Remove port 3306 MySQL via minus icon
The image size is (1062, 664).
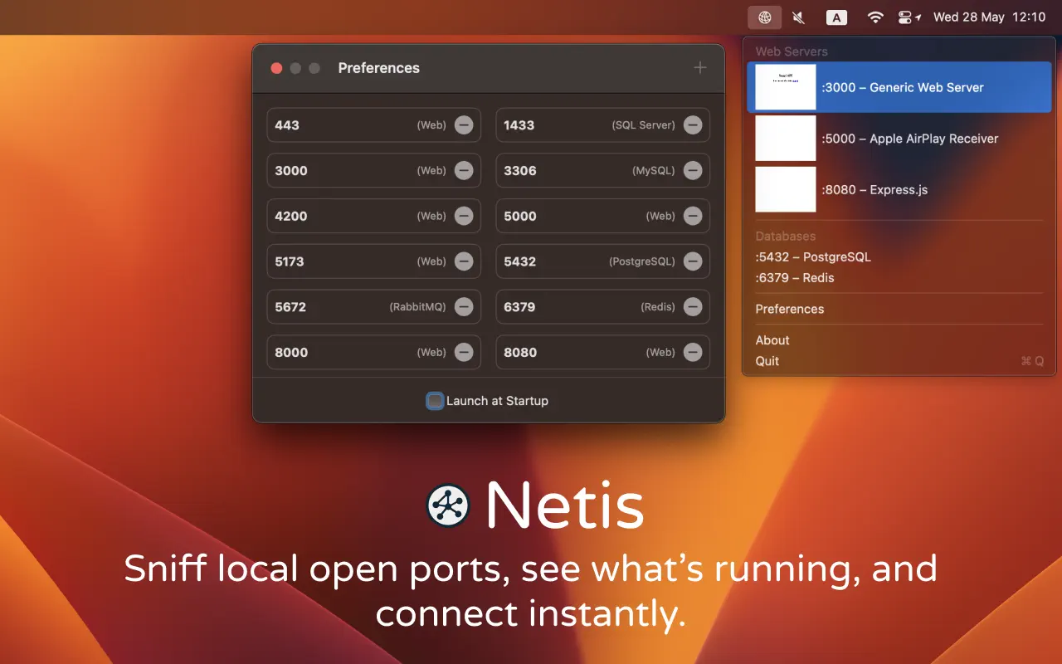[693, 170]
